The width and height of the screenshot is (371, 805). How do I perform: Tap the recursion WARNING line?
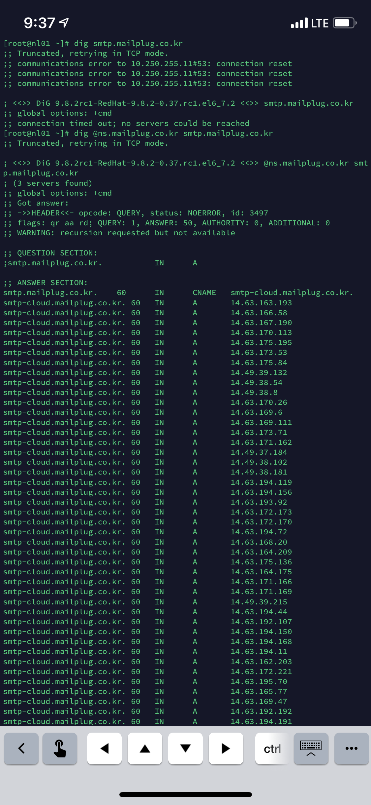pos(119,233)
